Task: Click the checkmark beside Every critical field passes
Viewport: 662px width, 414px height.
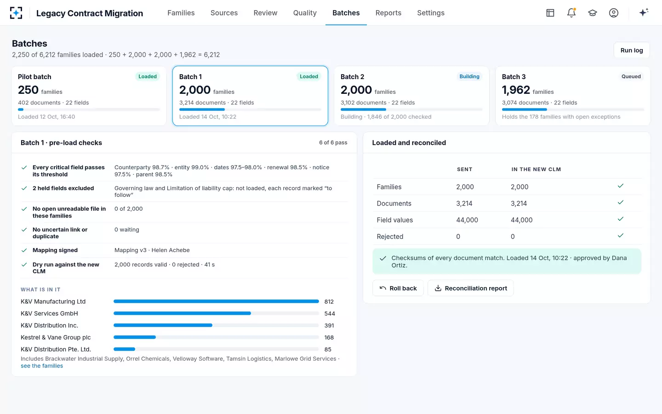Action: (24, 167)
